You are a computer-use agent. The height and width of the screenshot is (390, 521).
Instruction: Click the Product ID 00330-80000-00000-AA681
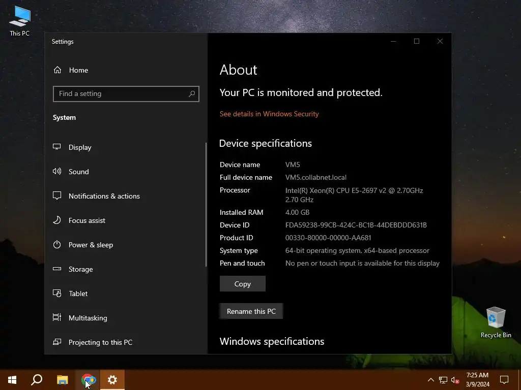point(328,238)
